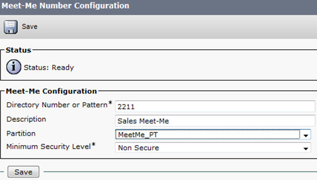
Task: Click the blue info status icon
Action: pyautogui.click(x=13, y=67)
